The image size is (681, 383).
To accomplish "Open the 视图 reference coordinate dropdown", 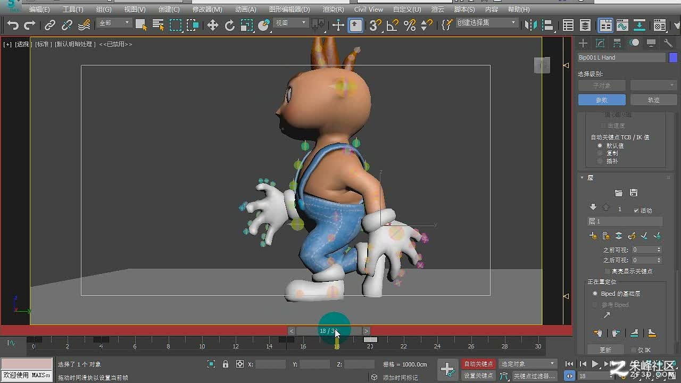I will tap(290, 23).
